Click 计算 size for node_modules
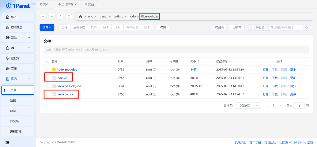This screenshot has height=147, width=317. (x=194, y=70)
